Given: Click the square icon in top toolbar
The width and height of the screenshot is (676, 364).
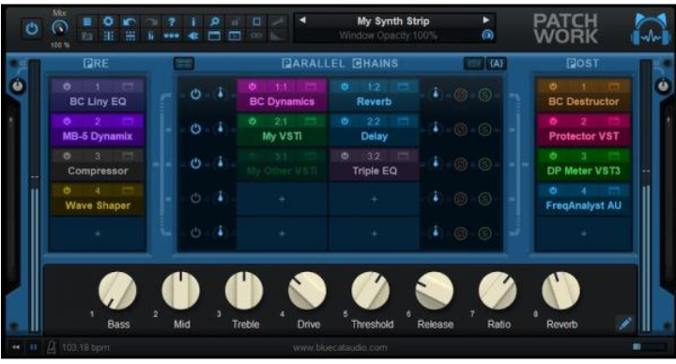Looking at the screenshot, I should 256,22.
